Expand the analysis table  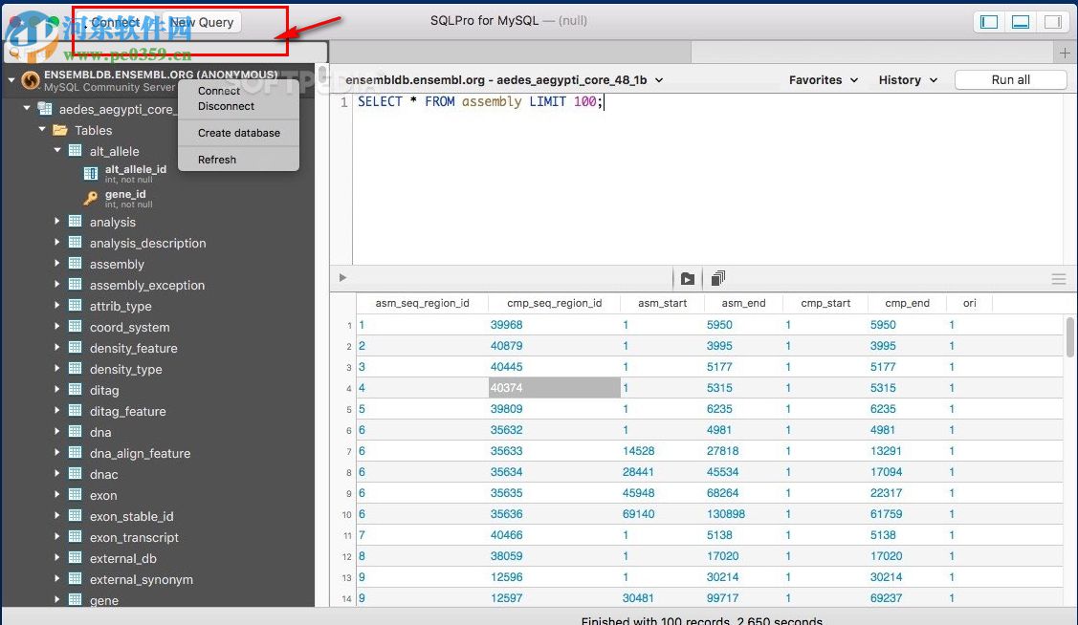point(59,222)
